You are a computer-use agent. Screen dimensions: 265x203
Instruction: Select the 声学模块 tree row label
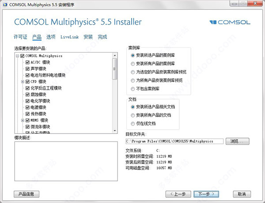click(38, 69)
